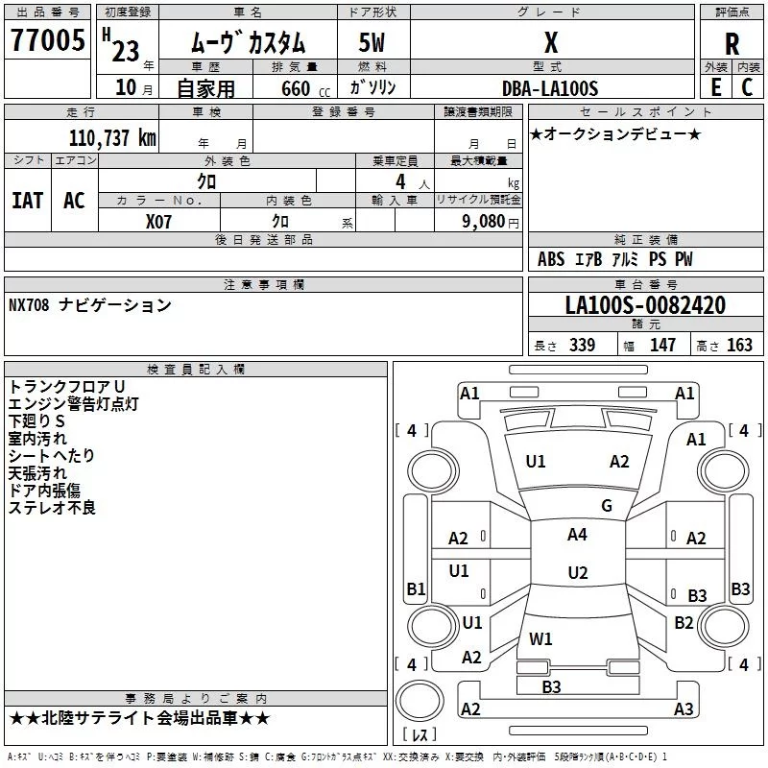Click the height value 163
The image size is (768, 768).
(x=739, y=345)
